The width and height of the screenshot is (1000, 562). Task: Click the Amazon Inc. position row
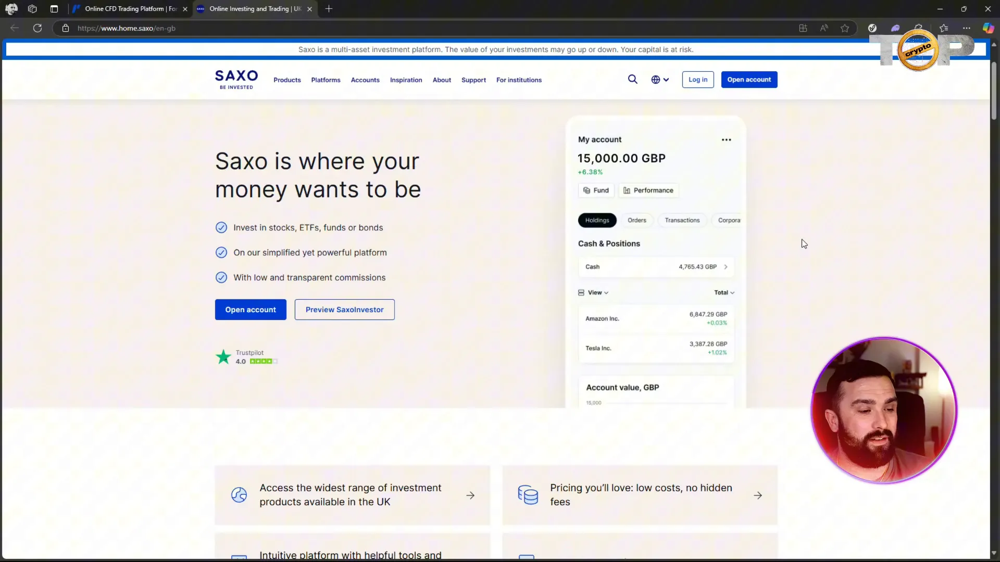[x=656, y=318]
